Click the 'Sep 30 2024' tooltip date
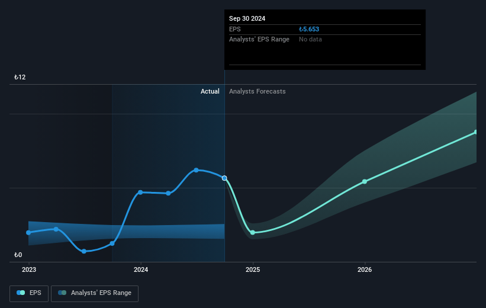Screen dimensions: 486x308 coord(247,18)
